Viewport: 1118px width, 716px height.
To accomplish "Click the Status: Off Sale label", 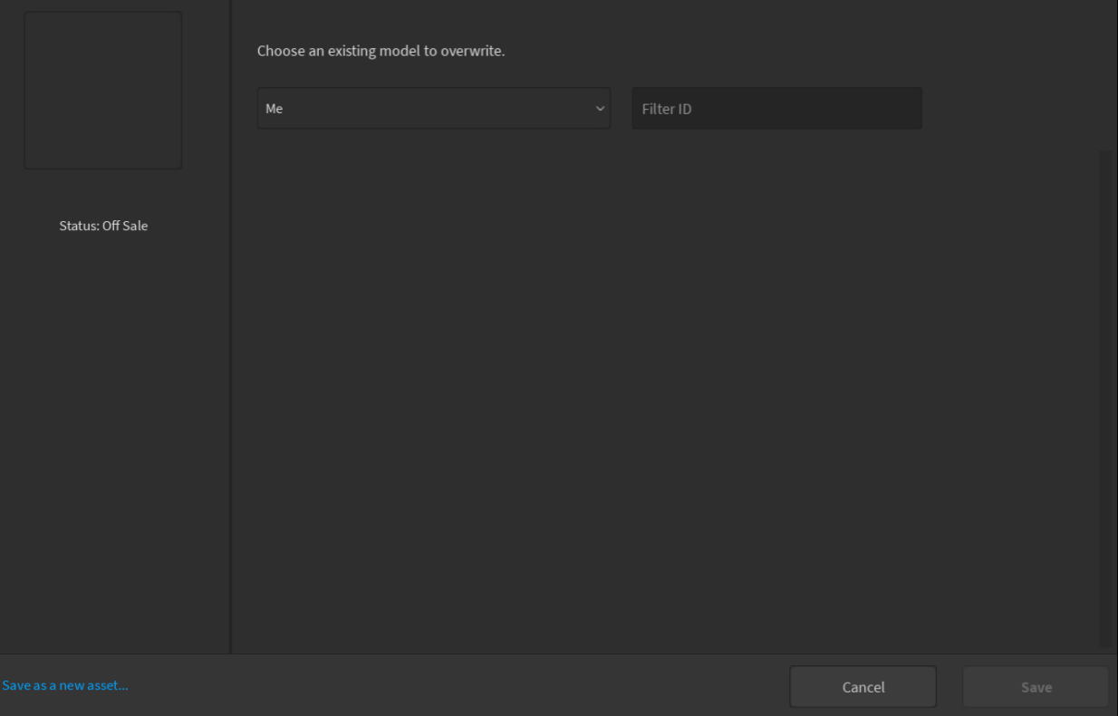I will click(x=102, y=225).
